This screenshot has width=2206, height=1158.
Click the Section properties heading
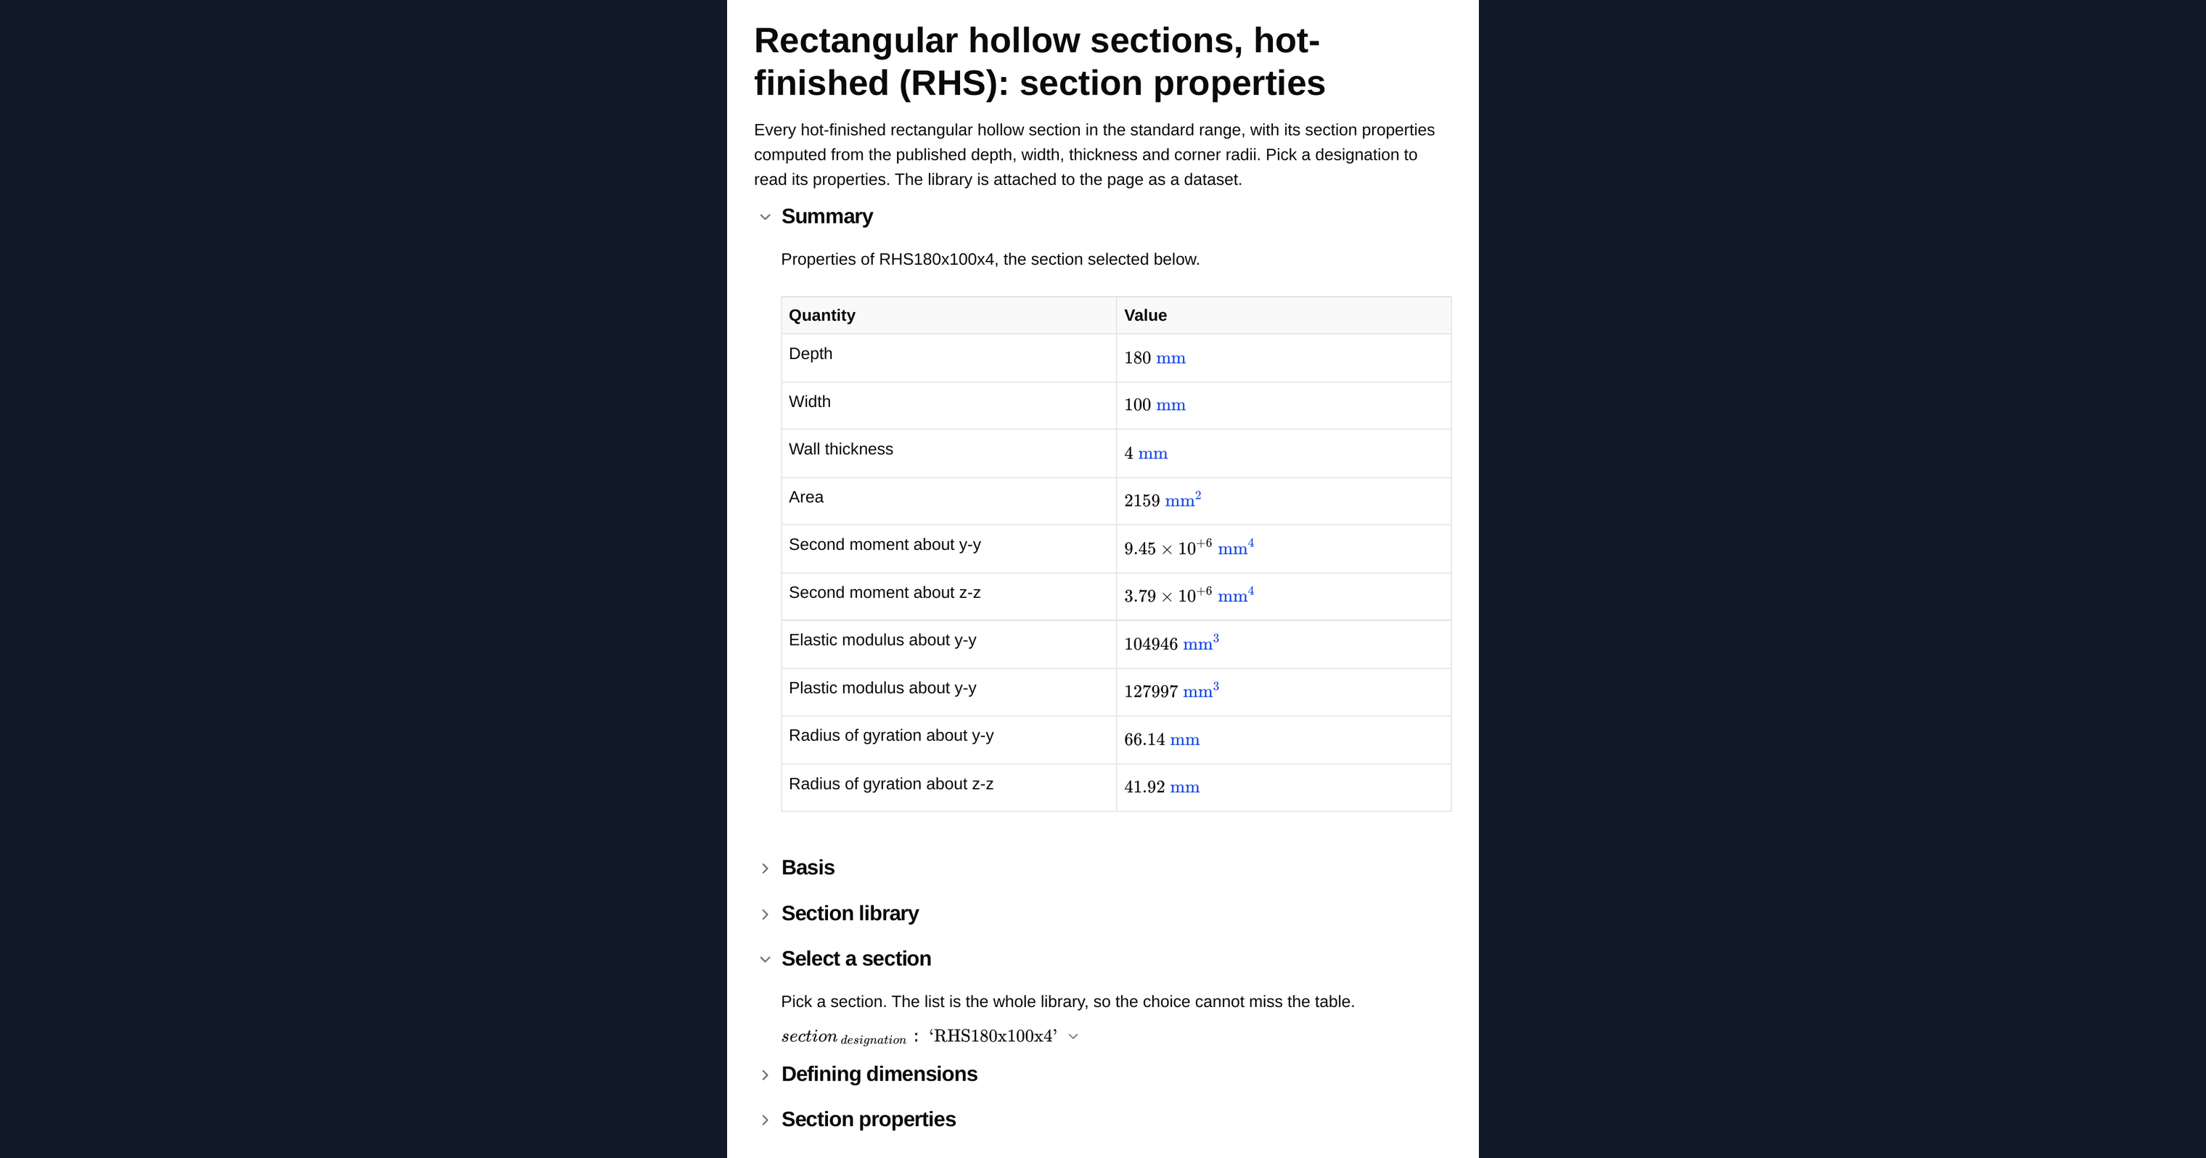pyautogui.click(x=869, y=1120)
